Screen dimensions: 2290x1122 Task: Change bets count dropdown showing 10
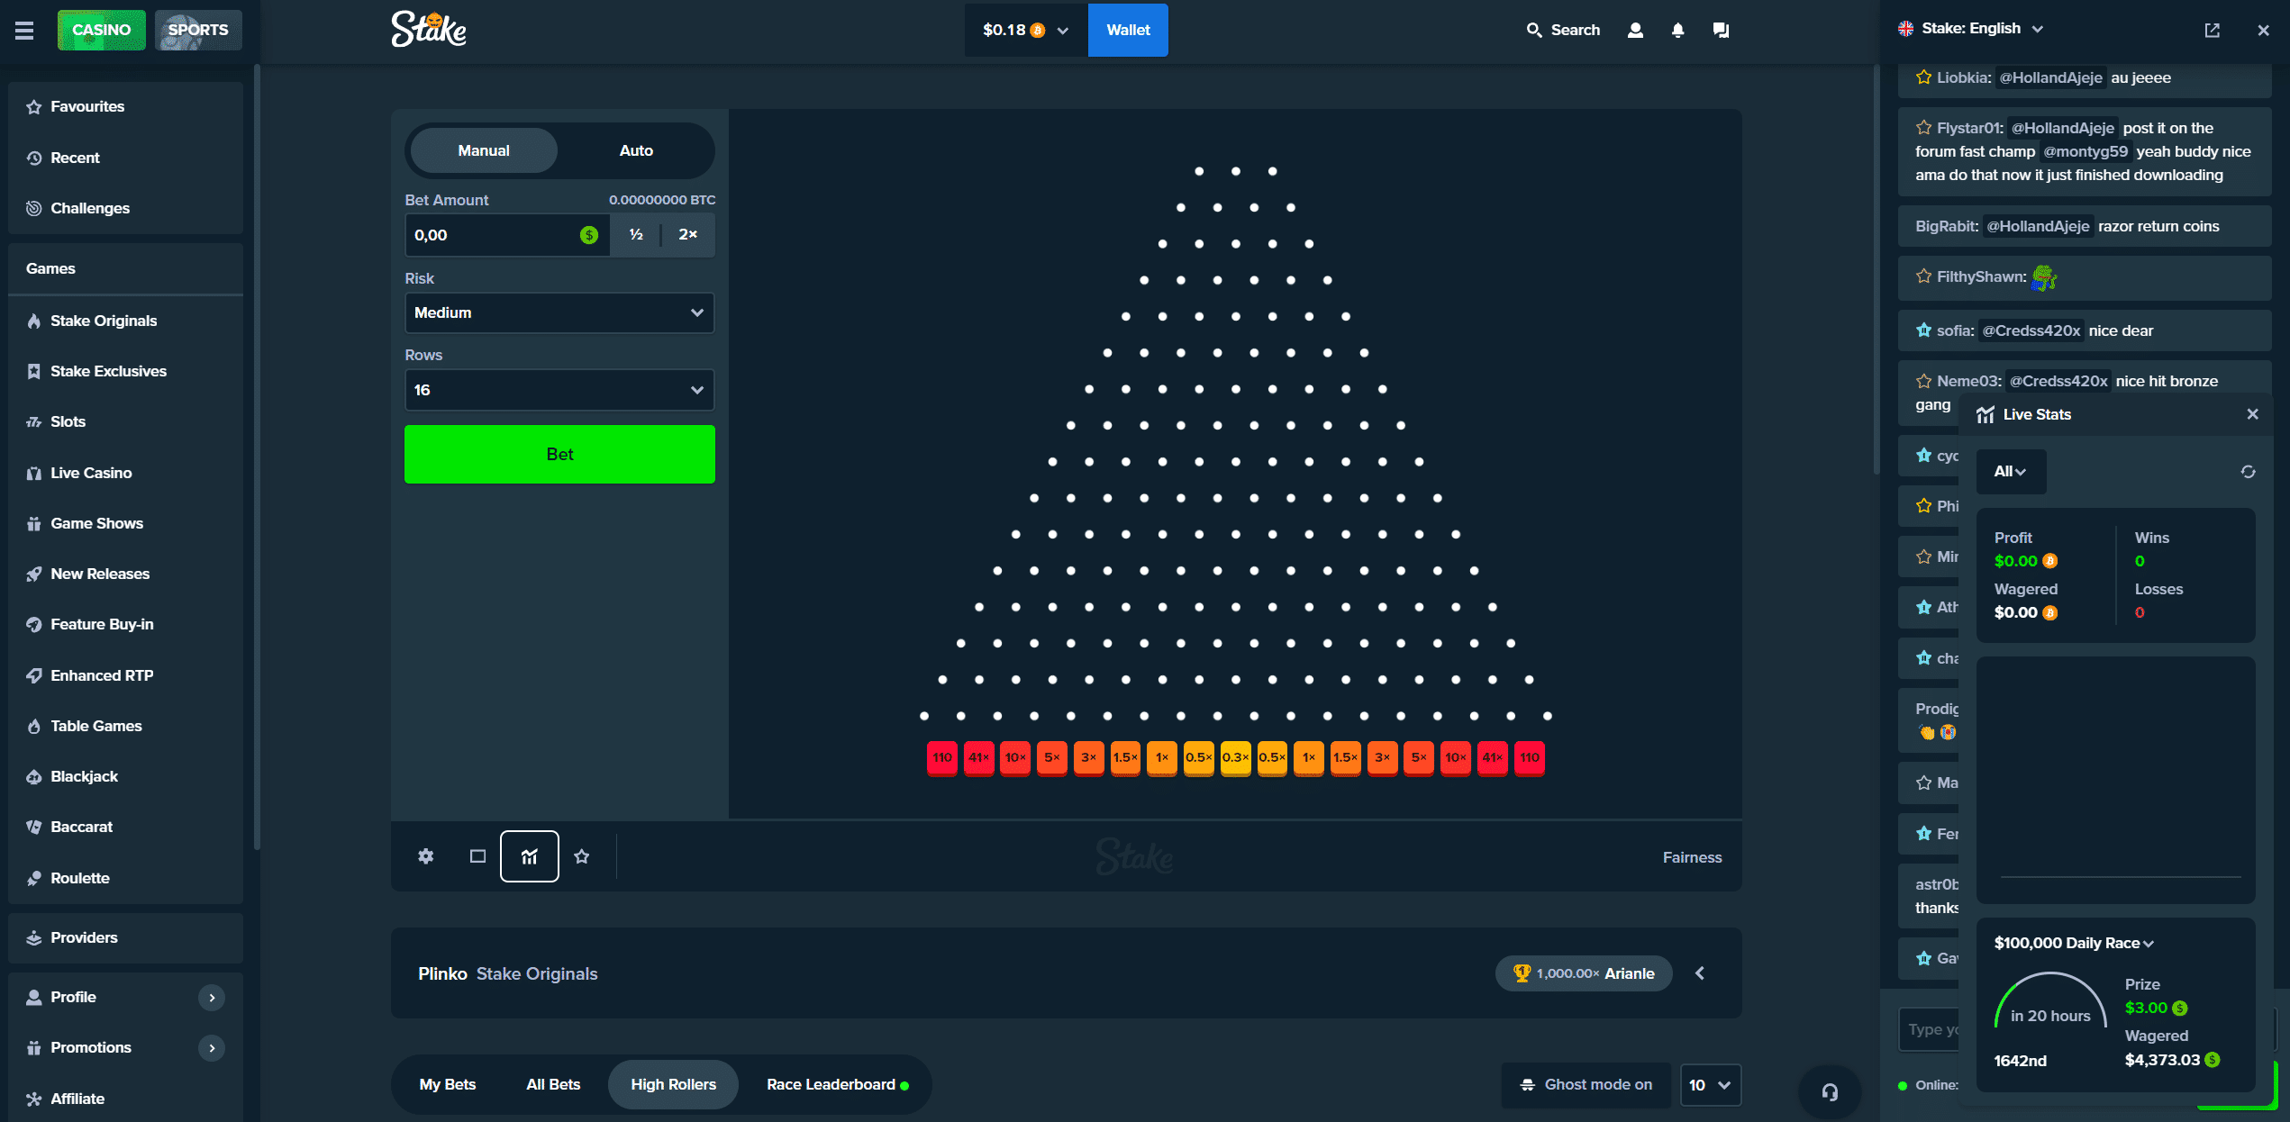[1710, 1085]
